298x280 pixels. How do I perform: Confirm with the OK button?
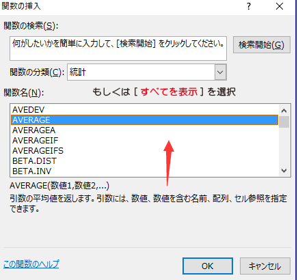point(208,266)
